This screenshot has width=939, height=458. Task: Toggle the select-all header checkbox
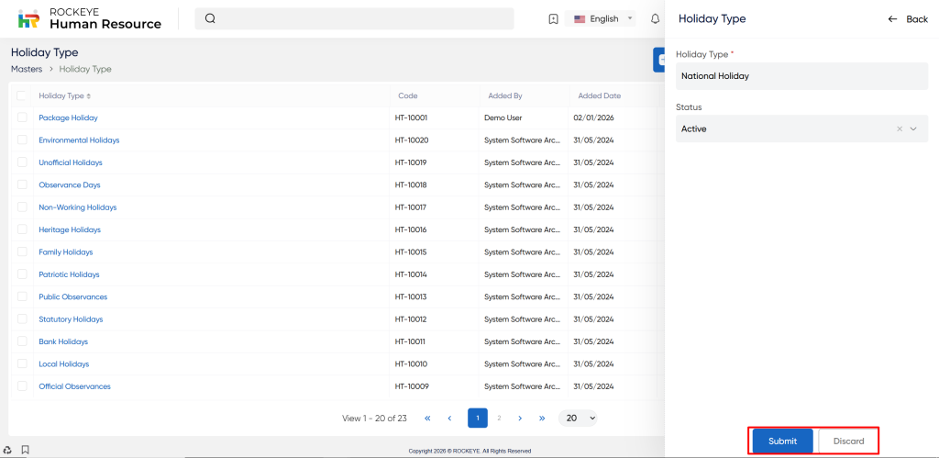(22, 95)
